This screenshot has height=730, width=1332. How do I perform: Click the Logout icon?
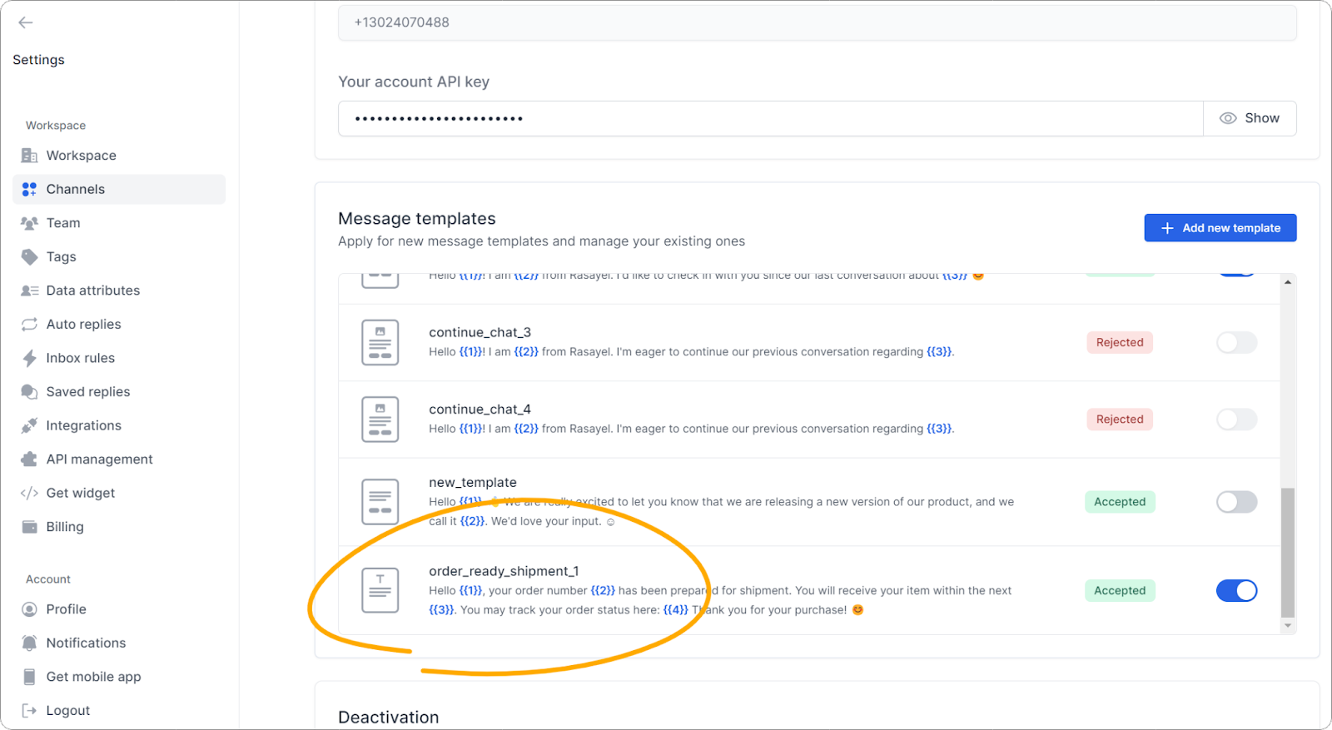(x=30, y=710)
